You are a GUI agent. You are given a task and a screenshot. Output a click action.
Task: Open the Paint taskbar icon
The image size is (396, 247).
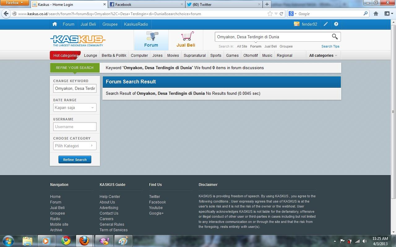[123, 241]
